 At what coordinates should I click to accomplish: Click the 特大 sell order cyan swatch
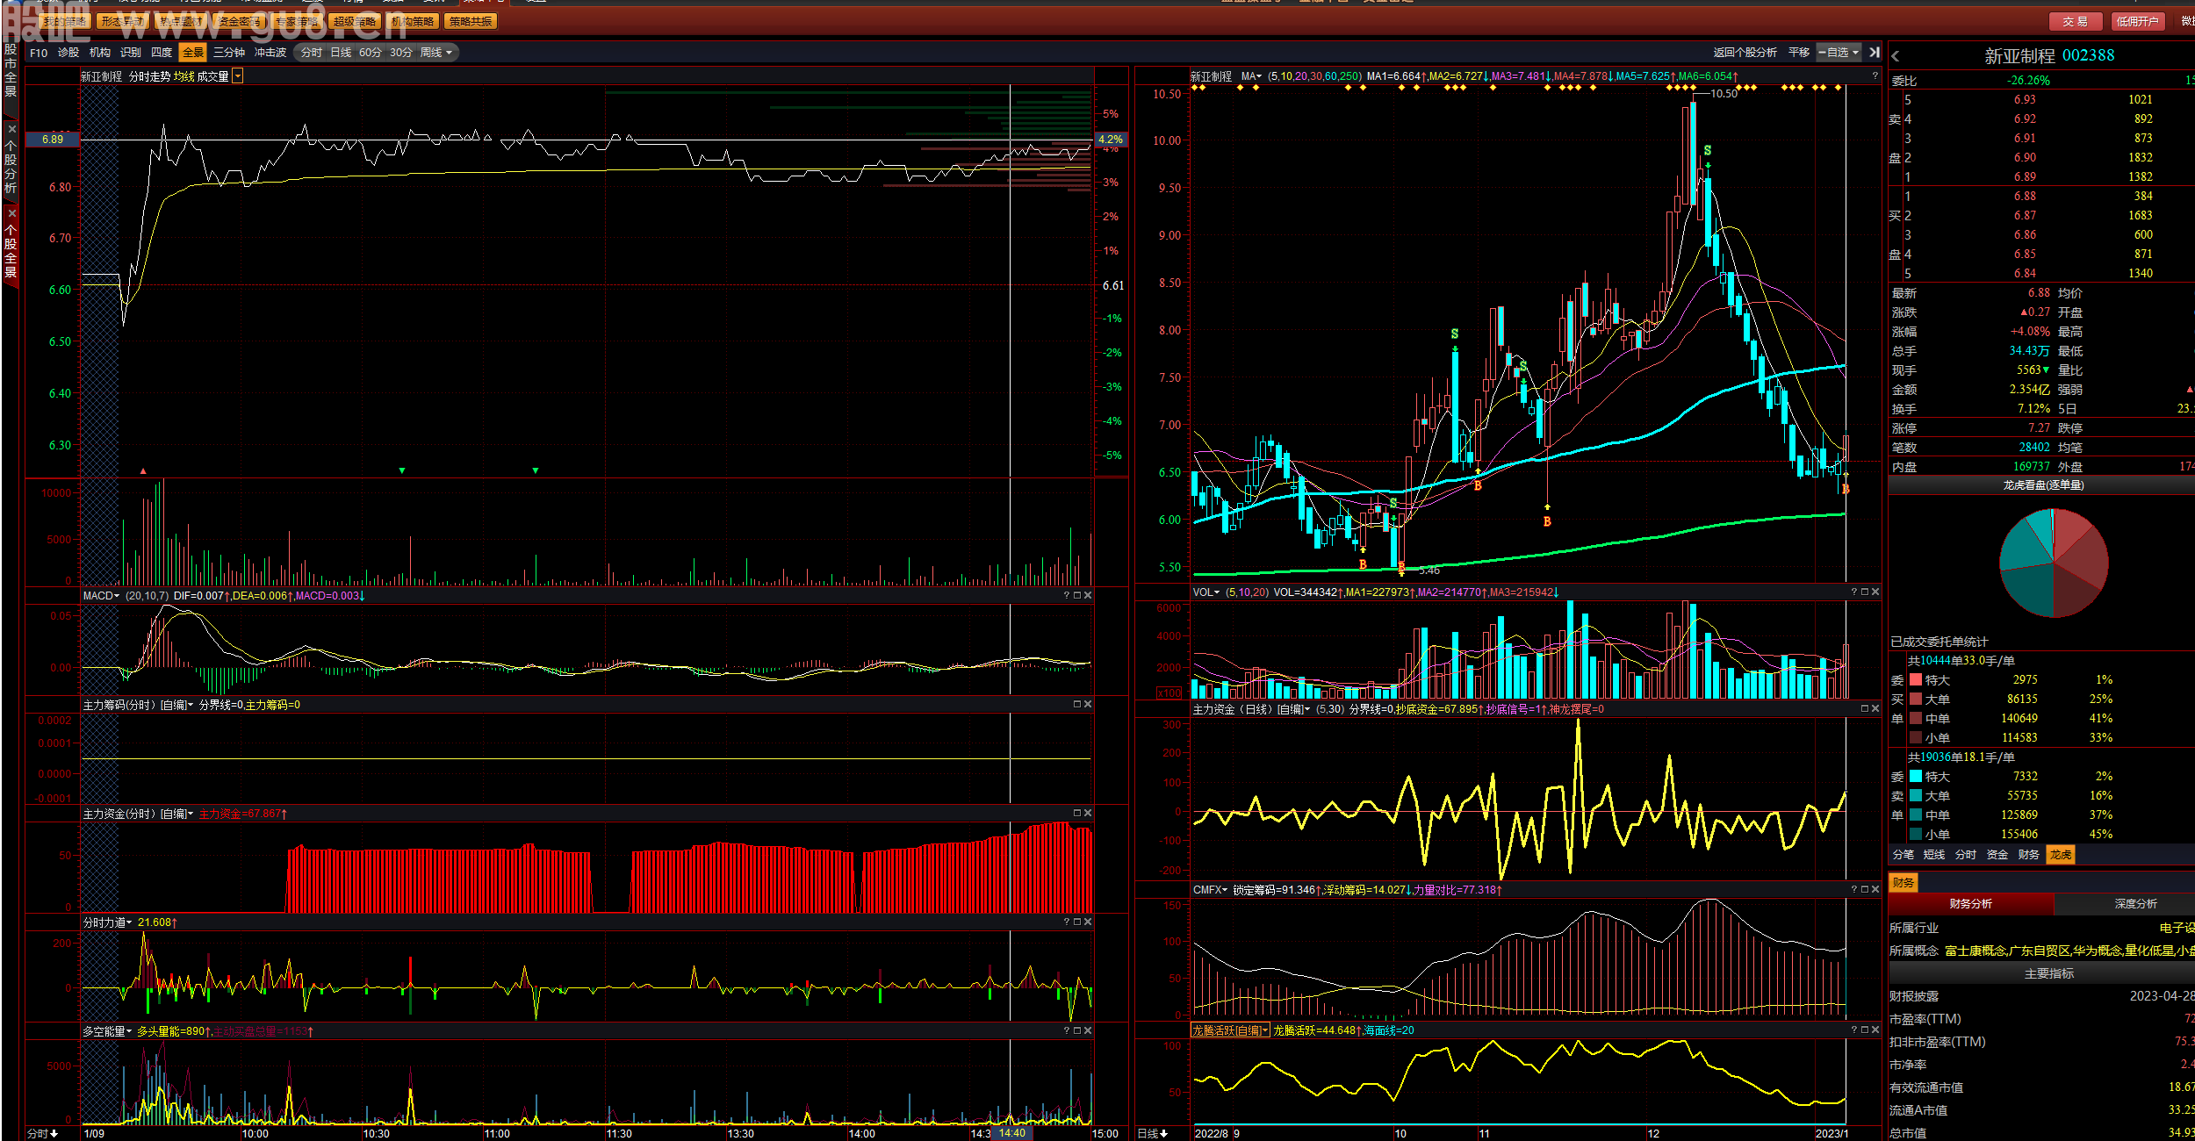click(1916, 777)
